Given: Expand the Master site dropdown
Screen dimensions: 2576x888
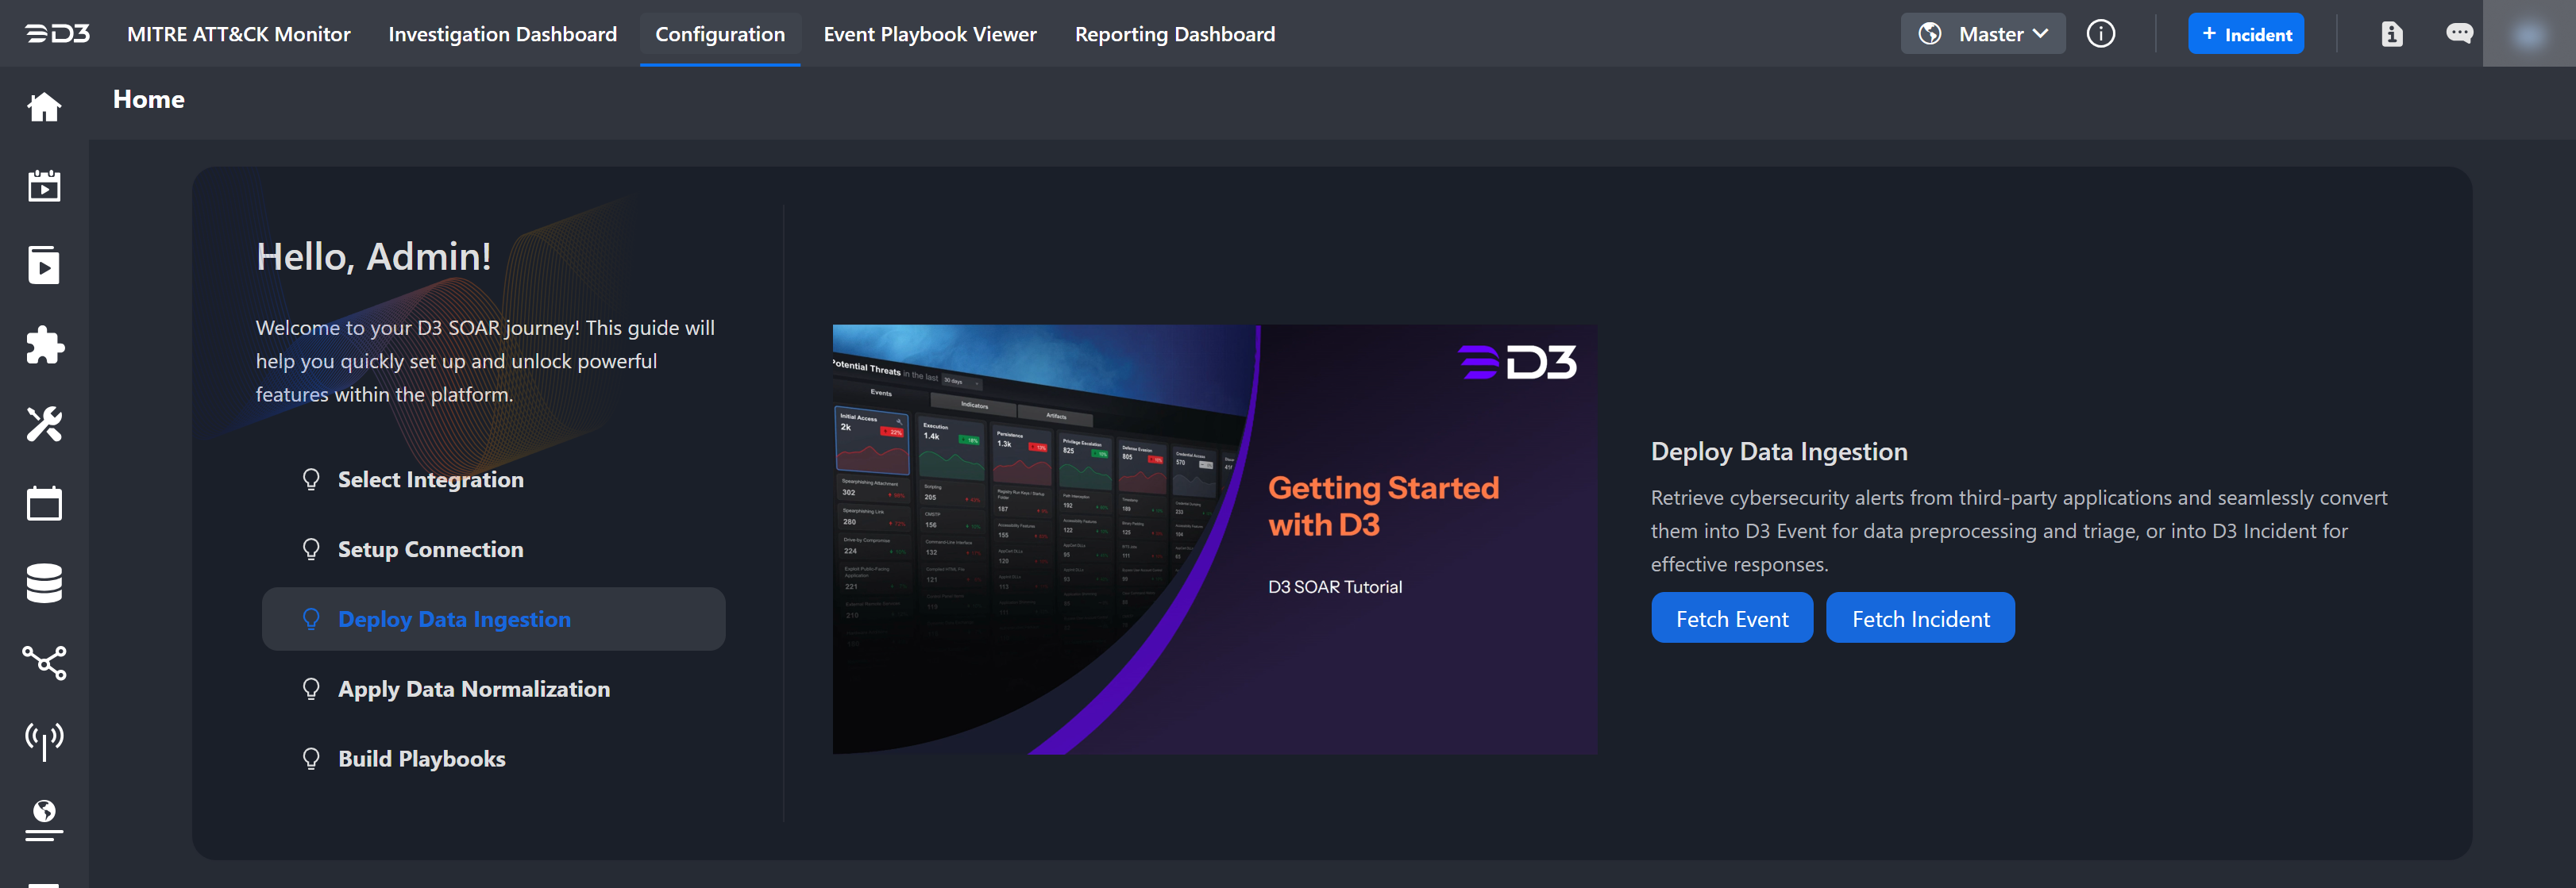Looking at the screenshot, I should click(1982, 34).
